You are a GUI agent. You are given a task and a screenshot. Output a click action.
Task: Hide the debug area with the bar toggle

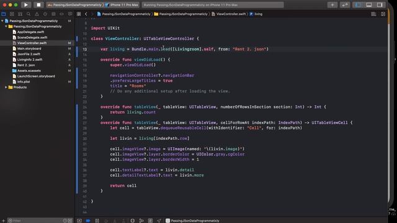(79, 221)
